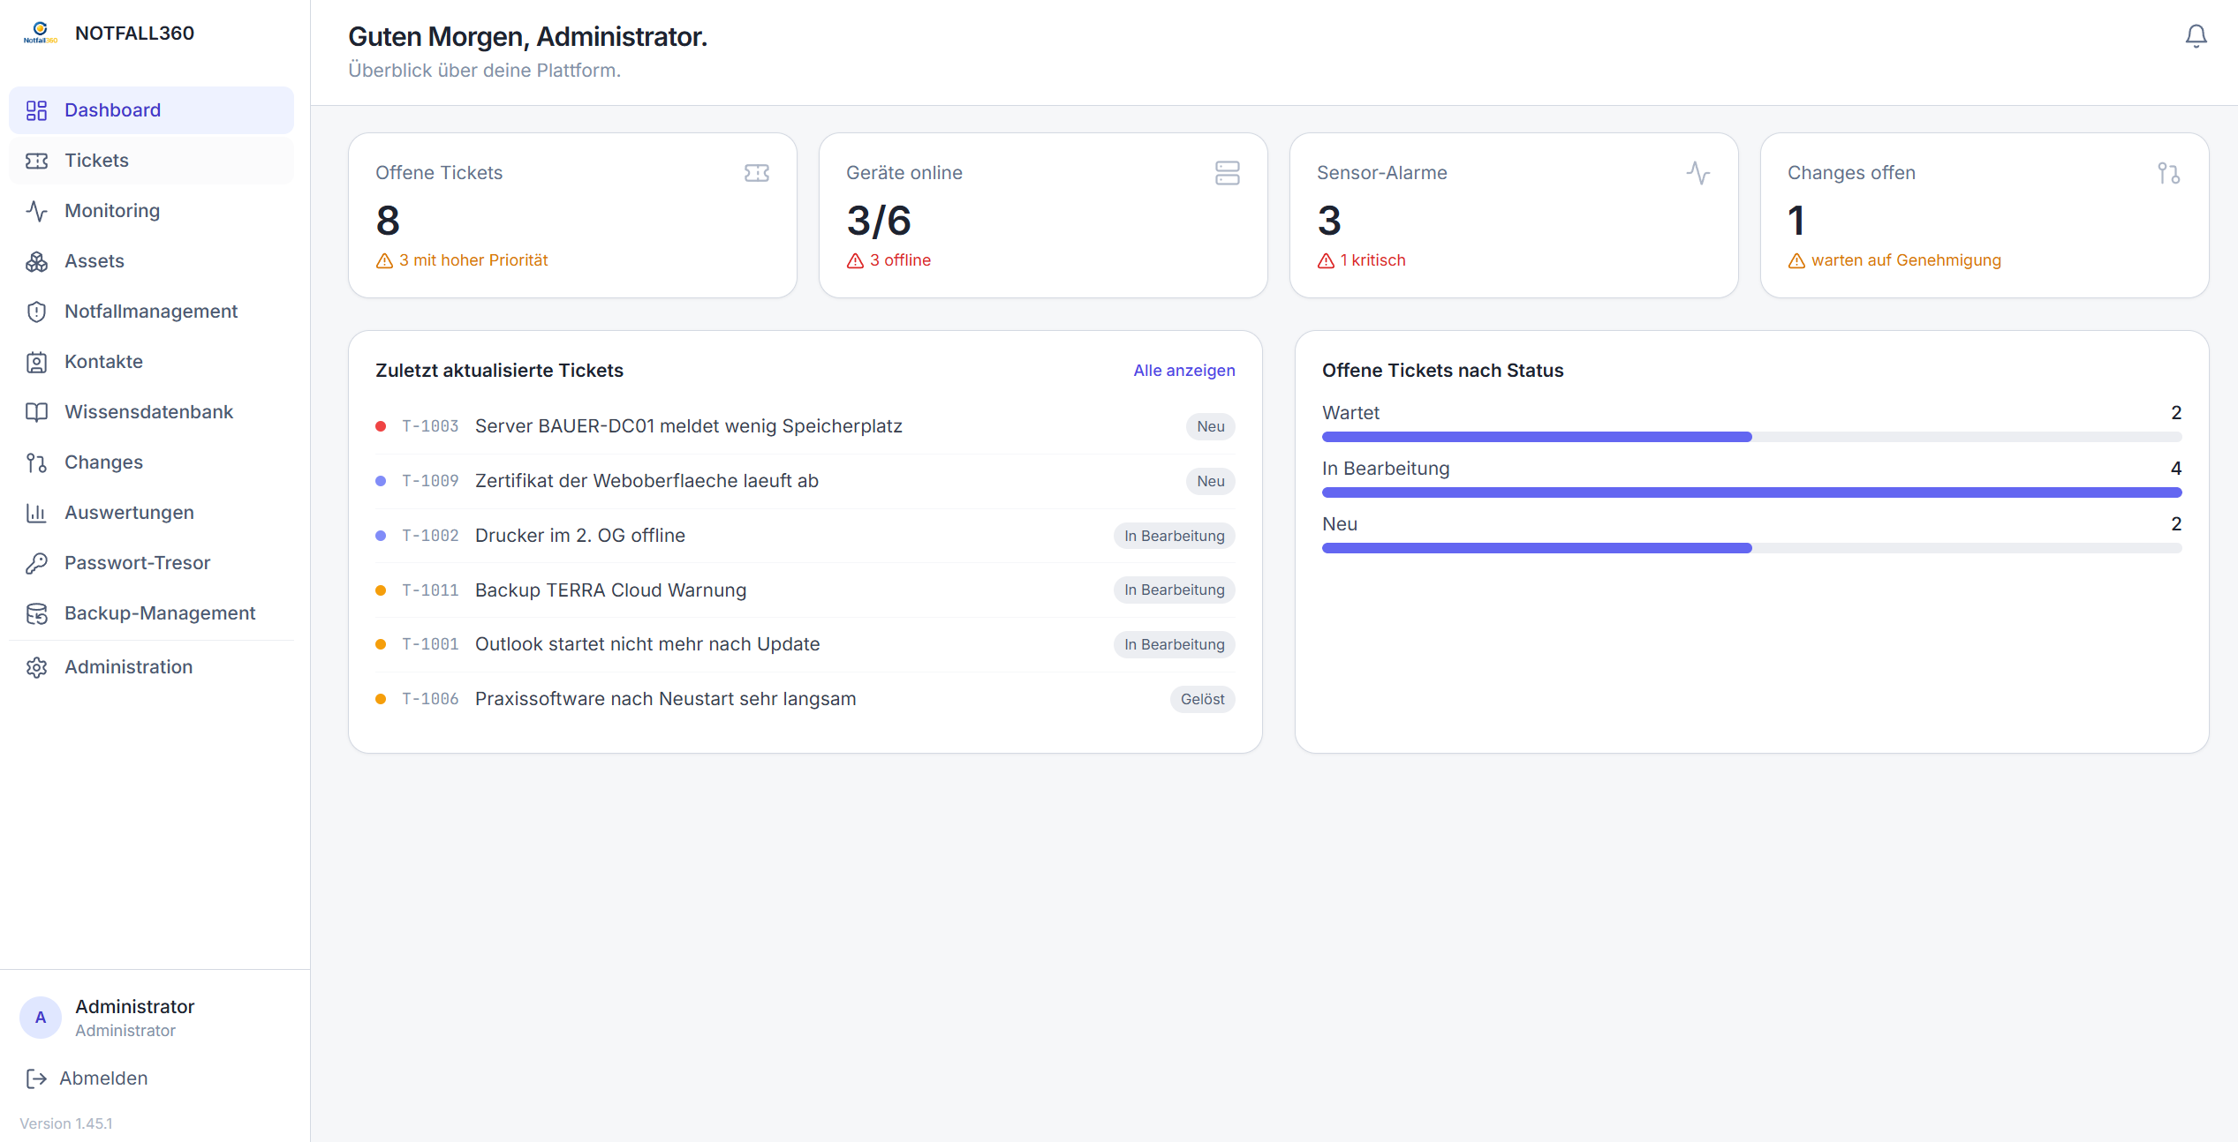Select Auswertungen in the navigation

tap(151, 513)
